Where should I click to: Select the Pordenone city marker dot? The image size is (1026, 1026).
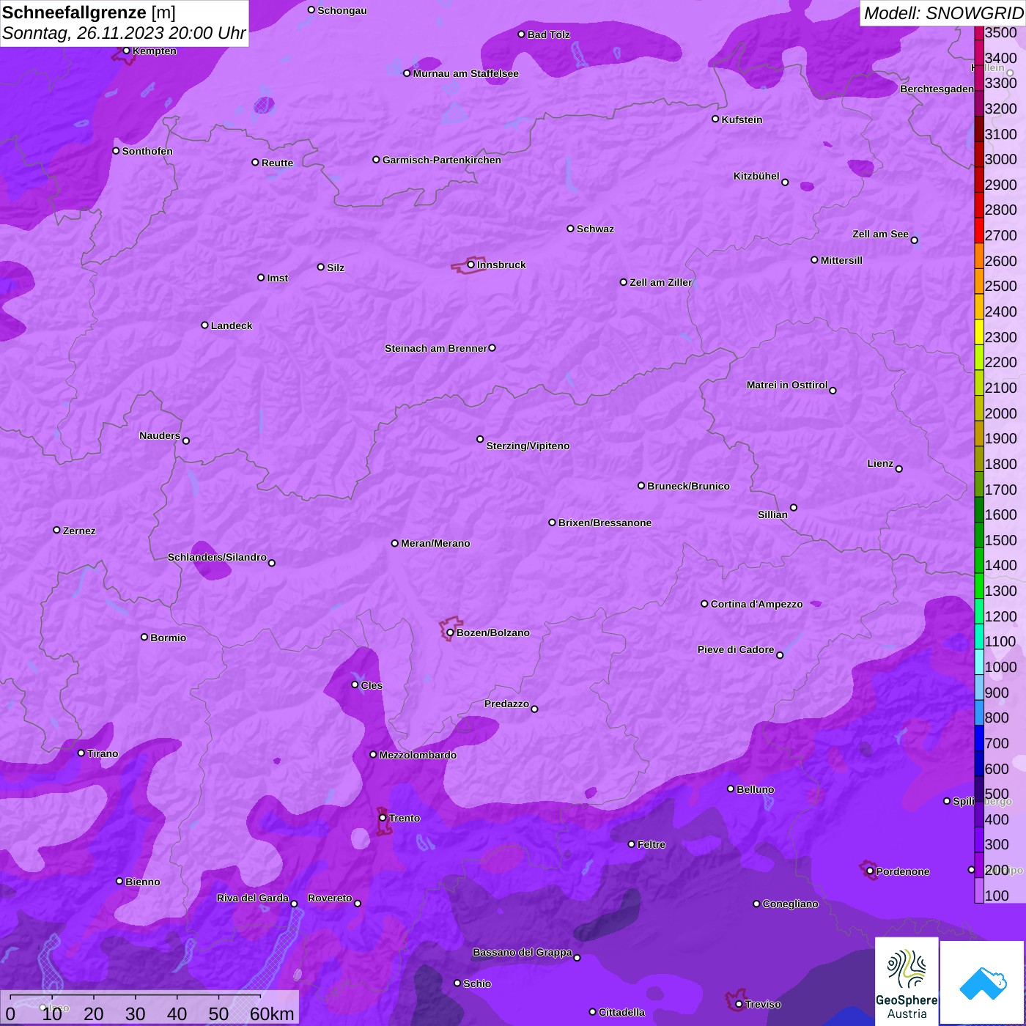pyautogui.click(x=870, y=871)
